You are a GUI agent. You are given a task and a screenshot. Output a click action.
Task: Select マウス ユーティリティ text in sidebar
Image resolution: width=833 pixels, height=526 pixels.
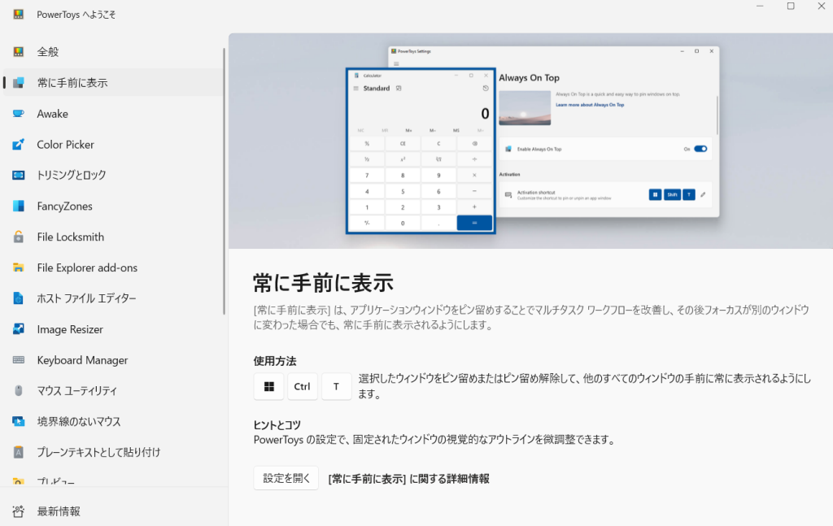[77, 391]
